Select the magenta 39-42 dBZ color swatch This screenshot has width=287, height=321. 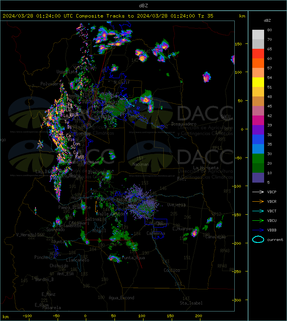pyautogui.click(x=258, y=120)
